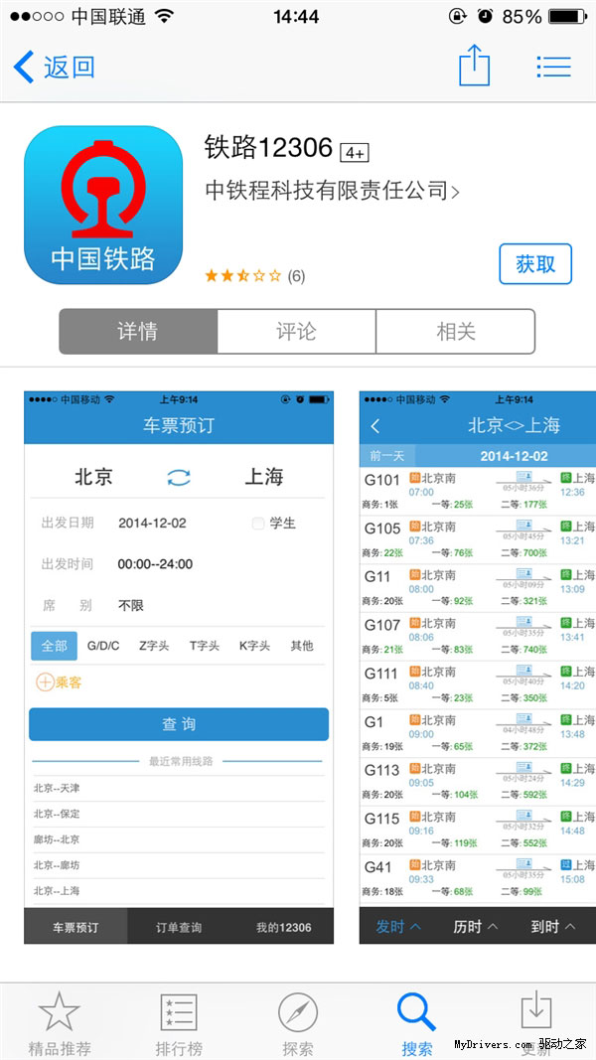This screenshot has height=1060, width=596.
Task: Open the list menu icon at top right
Action: click(x=553, y=67)
